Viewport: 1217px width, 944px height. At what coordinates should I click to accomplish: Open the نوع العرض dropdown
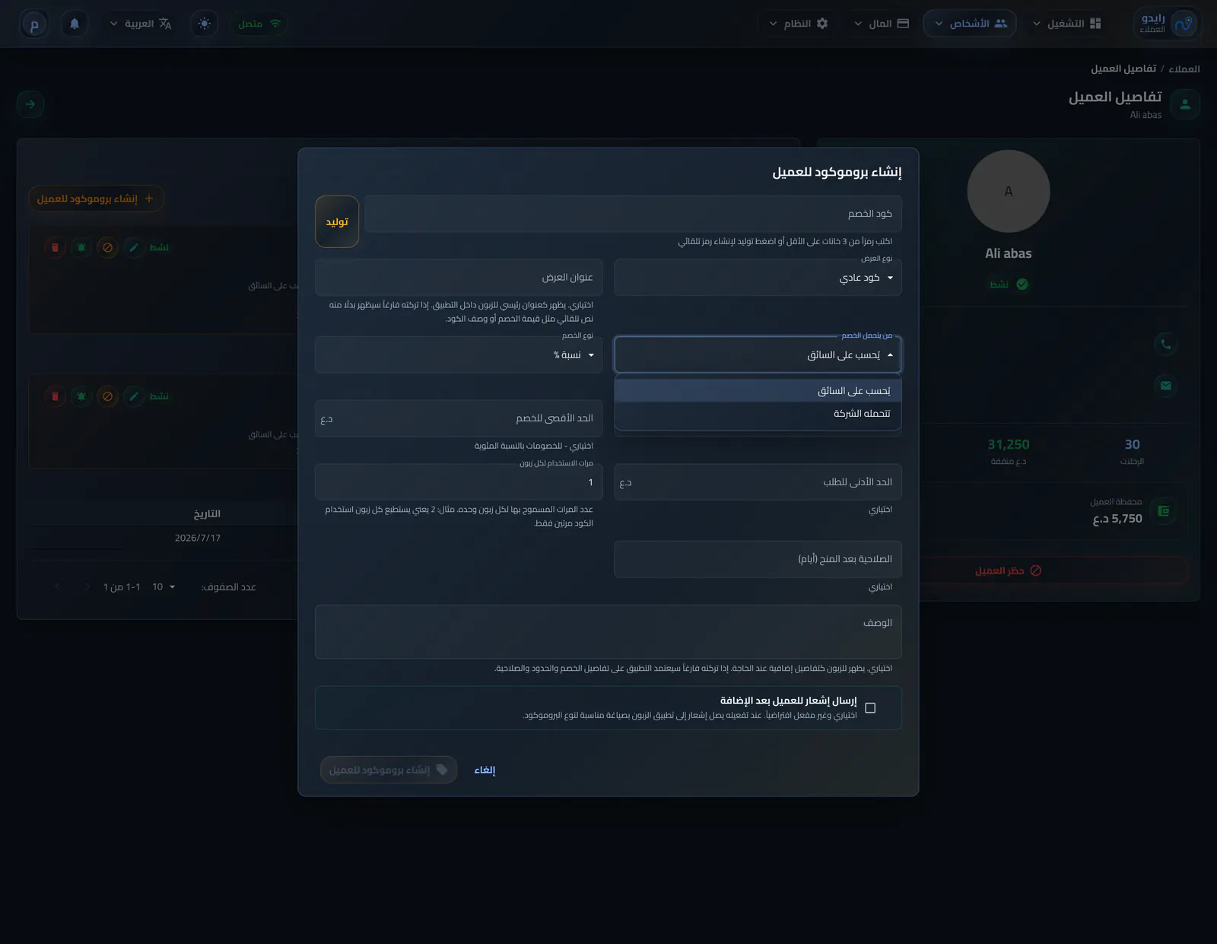click(x=758, y=278)
